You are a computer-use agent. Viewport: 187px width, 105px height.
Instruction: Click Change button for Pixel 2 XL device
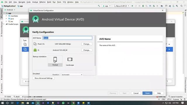87,44
